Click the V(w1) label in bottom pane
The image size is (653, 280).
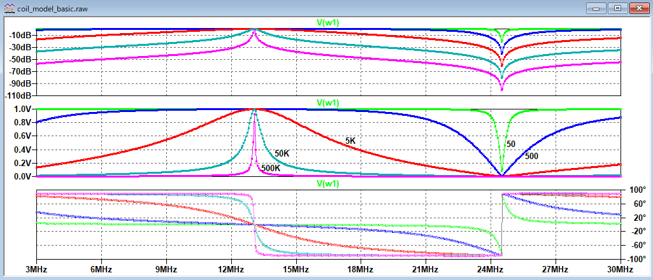click(328, 183)
